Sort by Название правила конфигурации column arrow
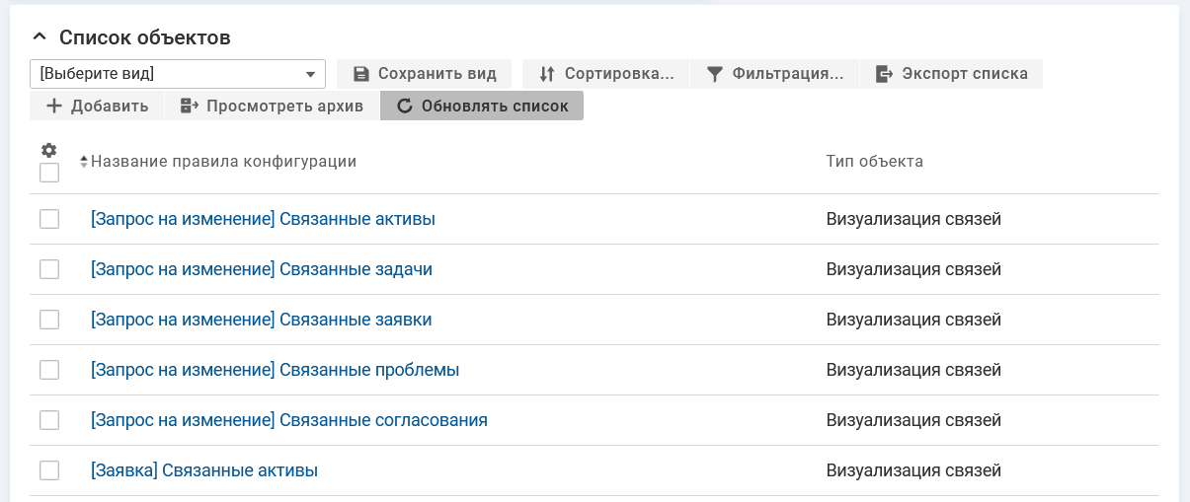Screen dimensions: 1190x502 pyautogui.click(x=84, y=162)
